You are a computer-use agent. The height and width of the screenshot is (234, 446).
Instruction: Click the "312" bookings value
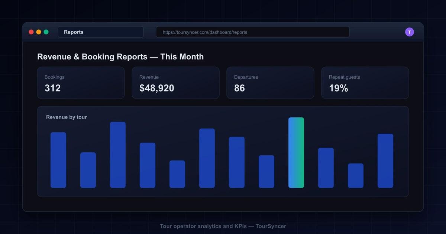(x=52, y=88)
